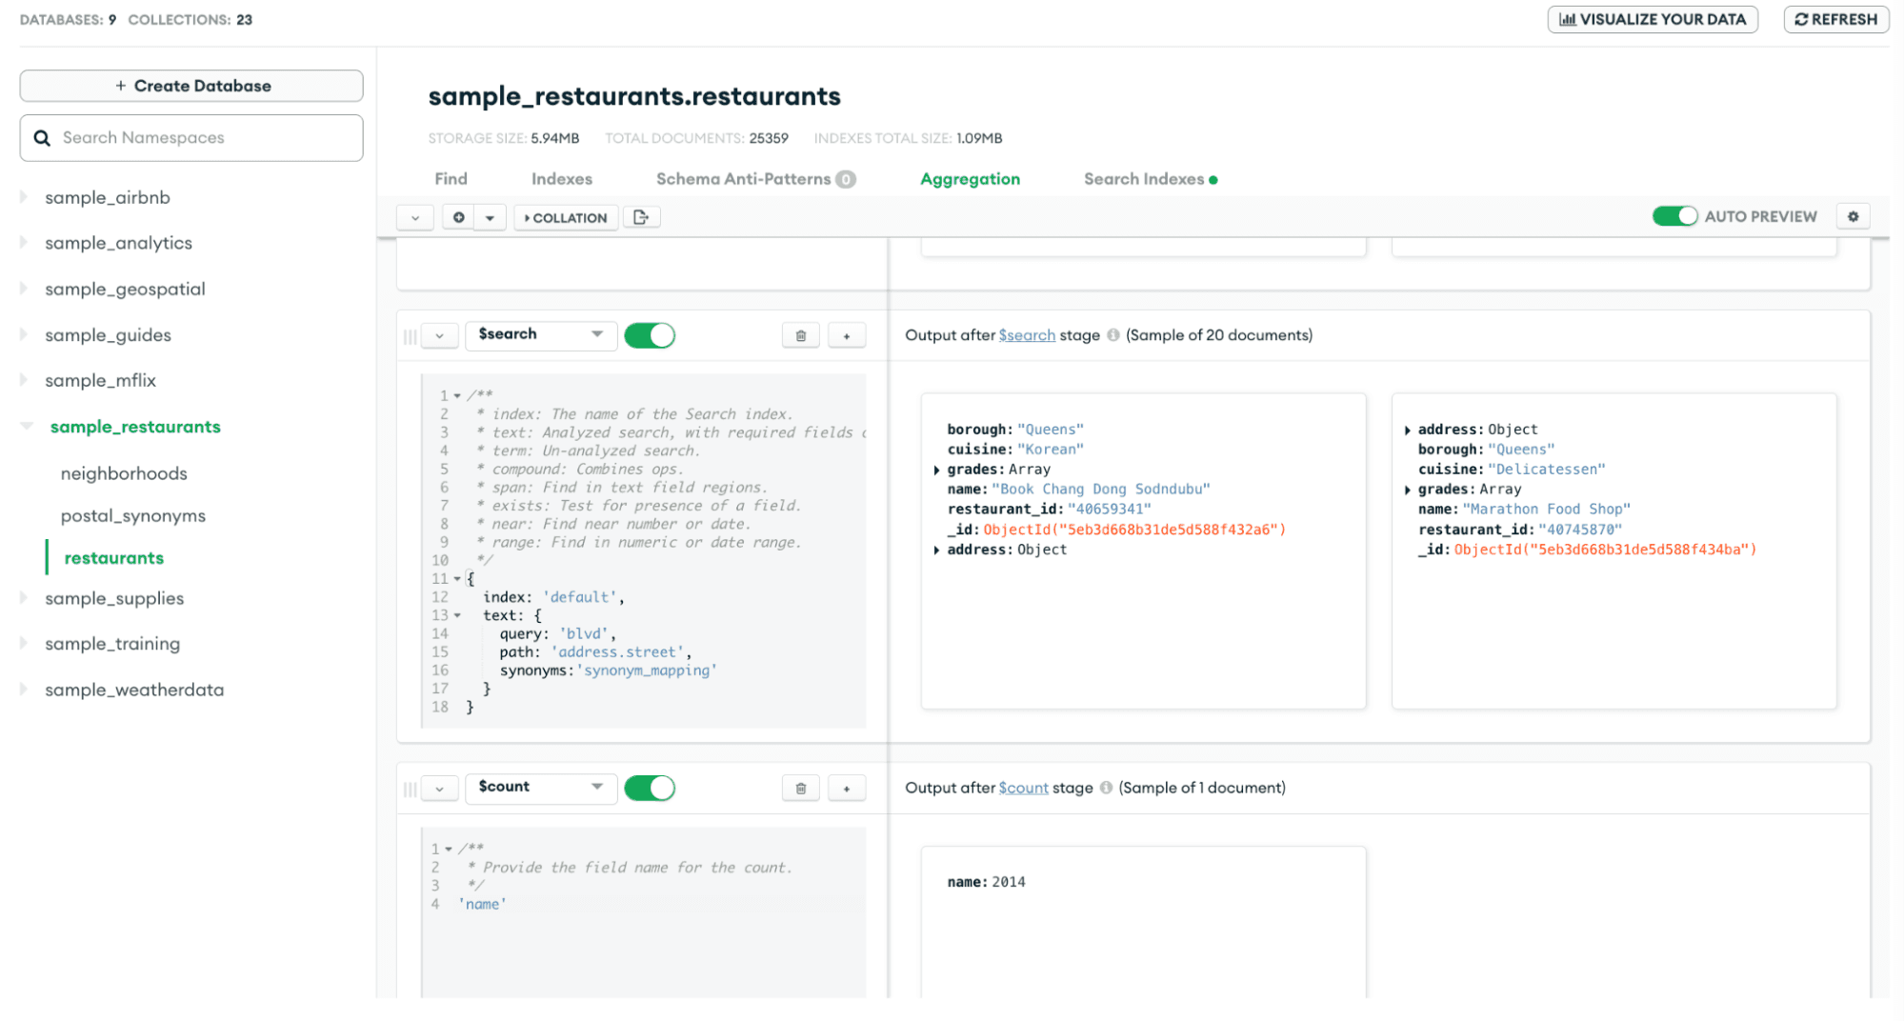This screenshot has width=1904, height=1021.
Task: Select the postal_synonyms collection
Action: coord(132,515)
